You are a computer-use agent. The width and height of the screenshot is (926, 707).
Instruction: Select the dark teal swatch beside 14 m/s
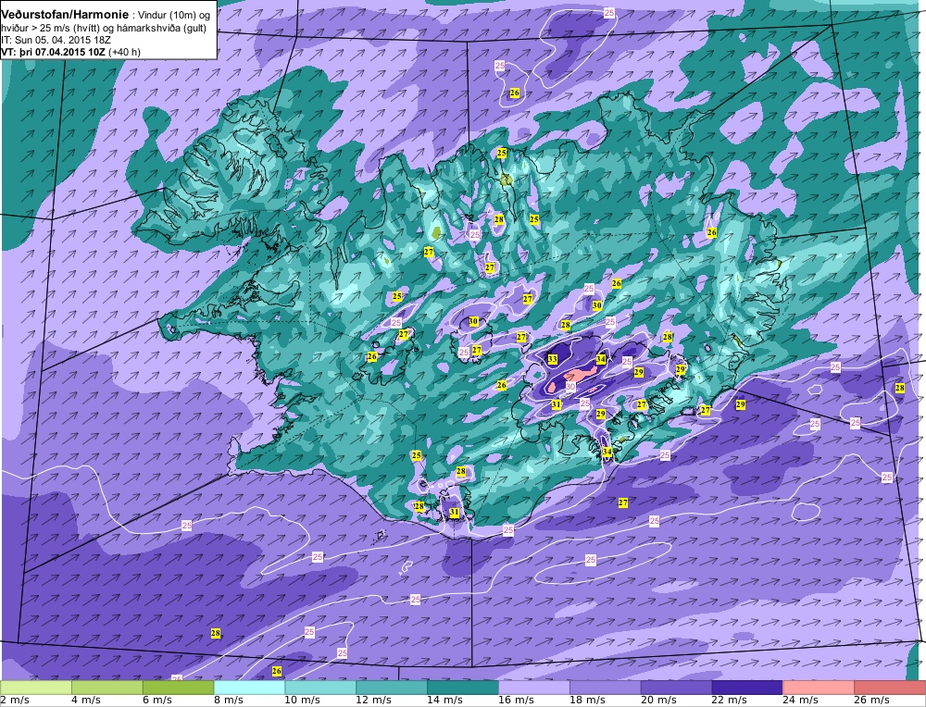[462, 688]
